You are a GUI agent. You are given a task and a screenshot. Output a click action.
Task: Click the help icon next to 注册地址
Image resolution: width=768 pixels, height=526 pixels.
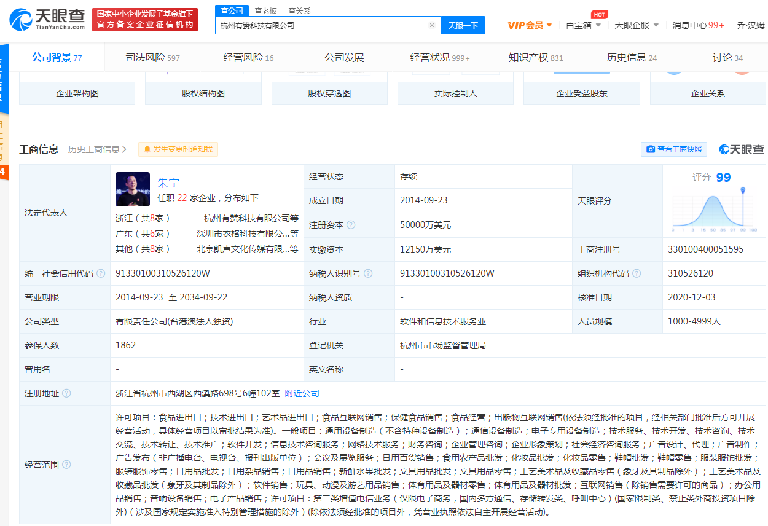tap(66, 393)
